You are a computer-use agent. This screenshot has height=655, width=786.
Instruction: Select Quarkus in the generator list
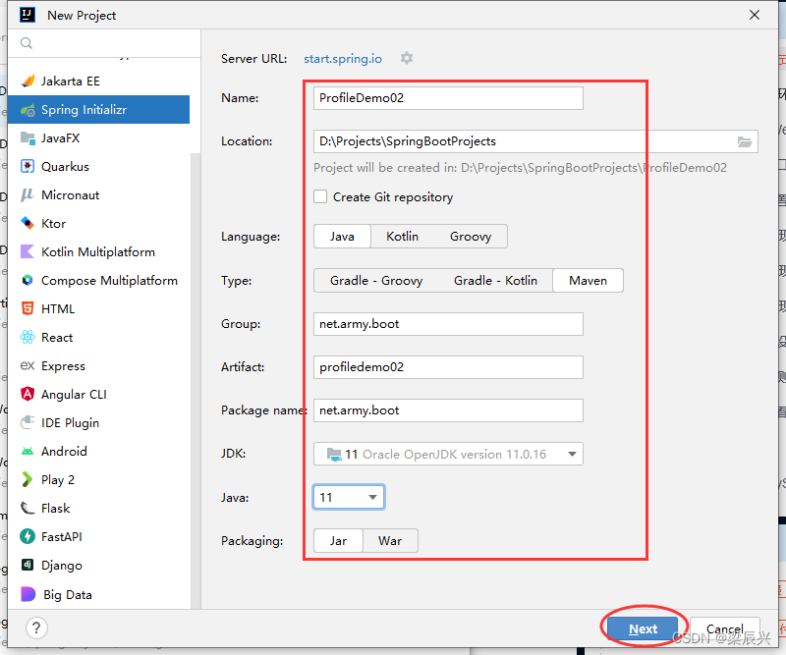[99, 166]
